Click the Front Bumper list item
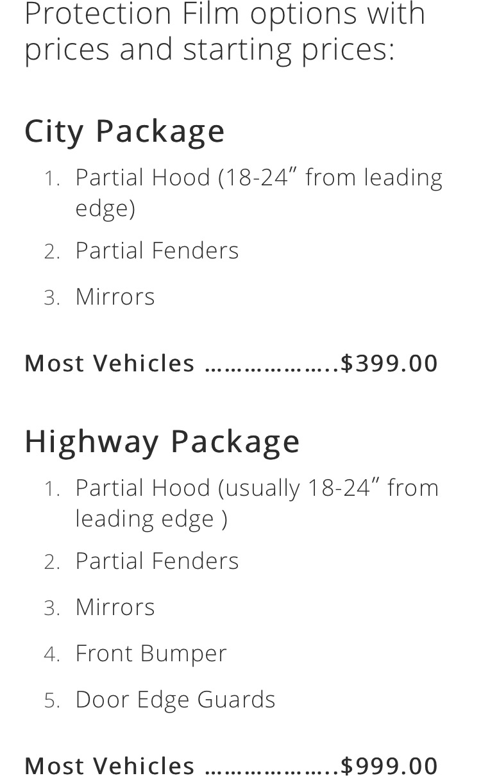The image size is (481, 778). point(151,653)
